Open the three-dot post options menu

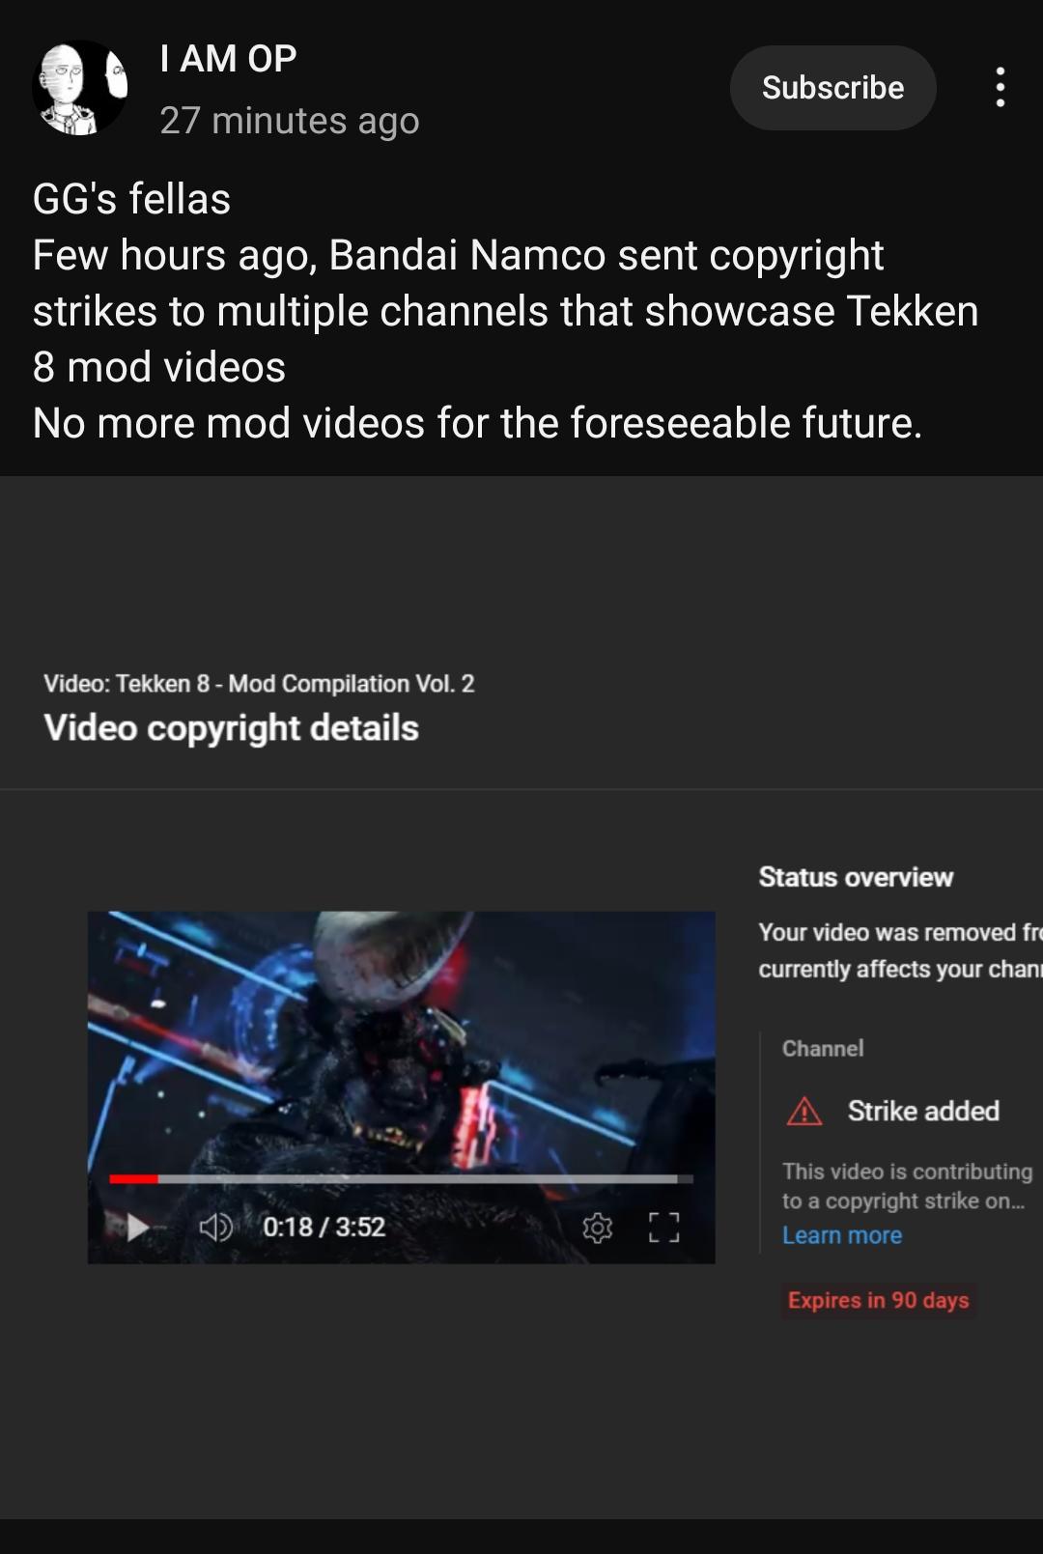(x=1000, y=87)
